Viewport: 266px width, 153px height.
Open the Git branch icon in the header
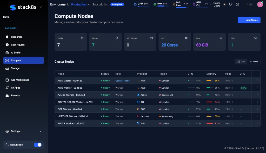(230, 4)
